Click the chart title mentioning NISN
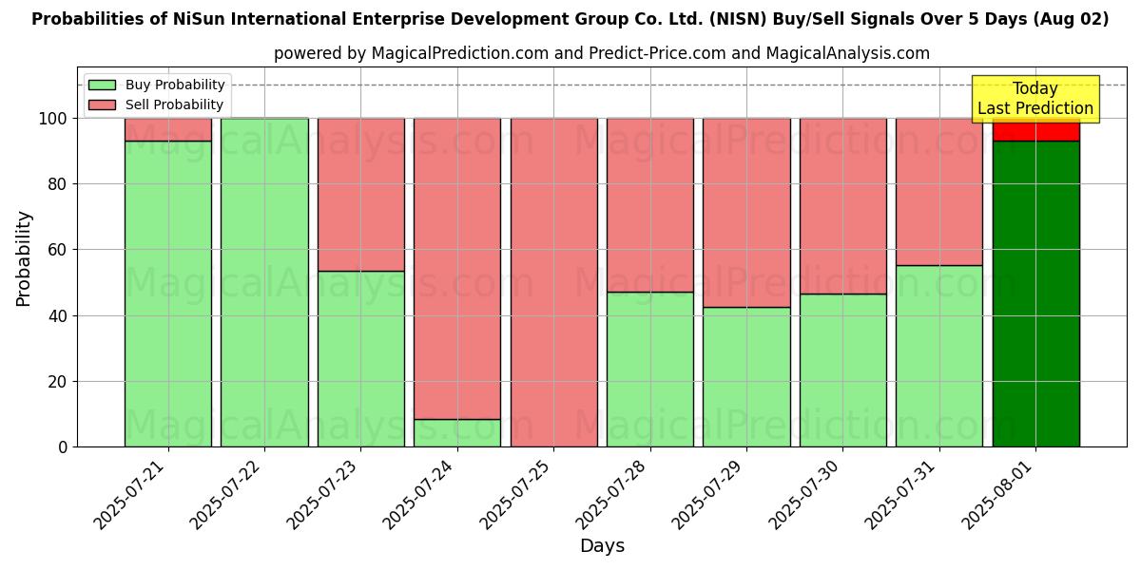The width and height of the screenshot is (1141, 570). click(570, 19)
